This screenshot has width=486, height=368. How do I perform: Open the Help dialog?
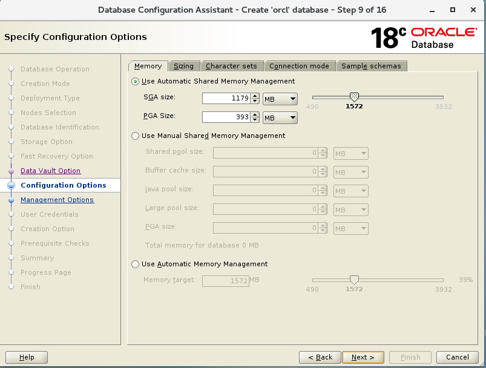pos(27,357)
